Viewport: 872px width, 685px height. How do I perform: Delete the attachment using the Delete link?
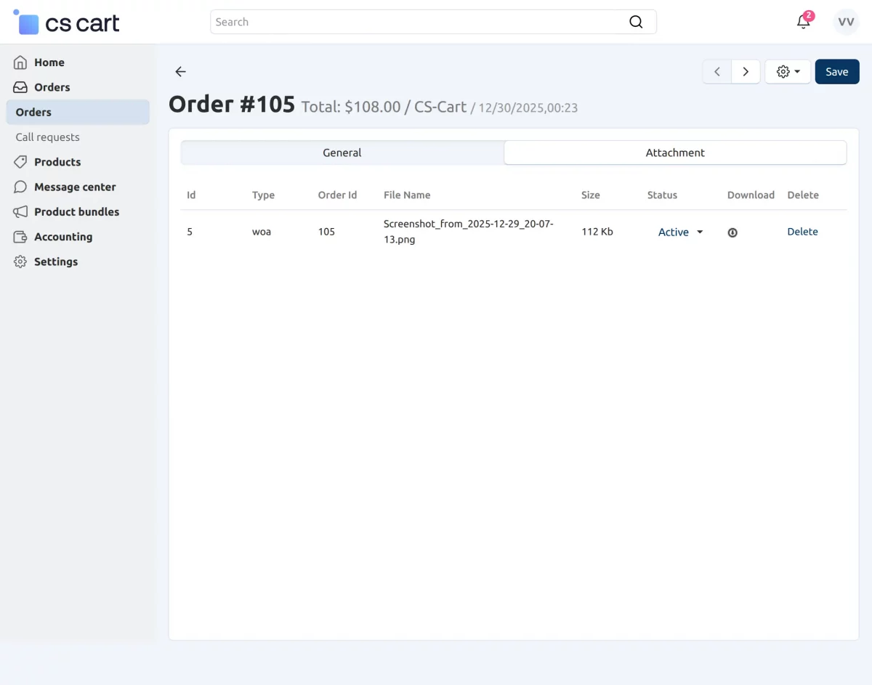pos(802,232)
